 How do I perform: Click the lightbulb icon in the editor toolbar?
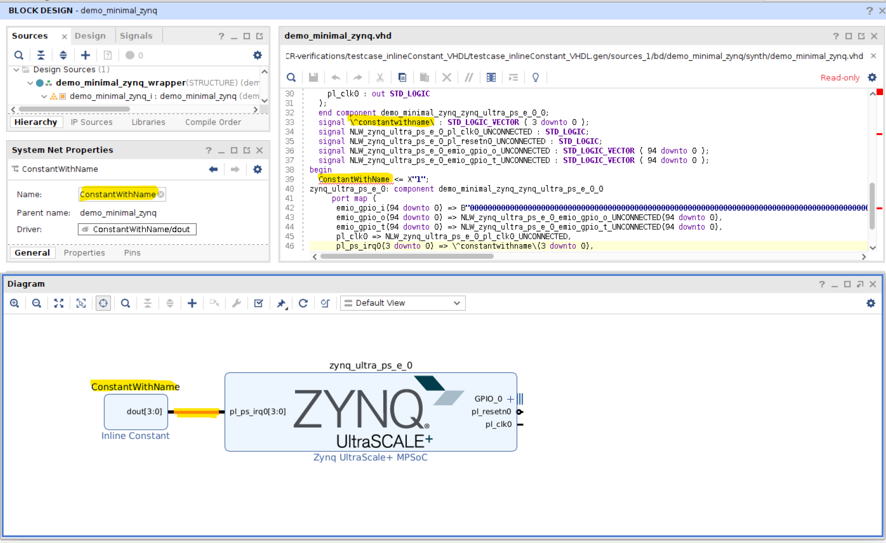coord(535,78)
